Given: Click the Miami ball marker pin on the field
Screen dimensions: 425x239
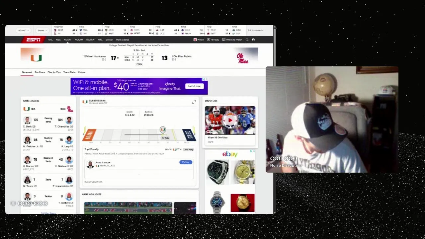Looking at the screenshot, I should 163,130.
